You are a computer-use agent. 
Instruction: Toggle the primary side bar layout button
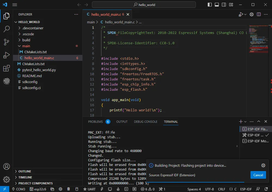point(210,5)
